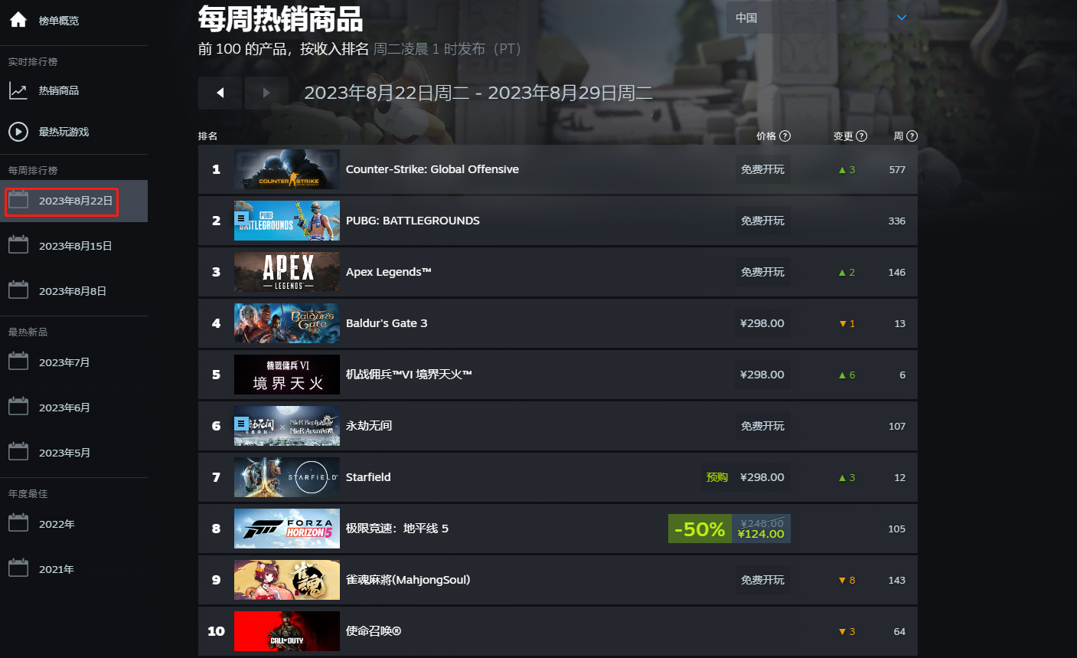
Task: Click calendar icon next to 2023年6月
Action: click(x=18, y=407)
